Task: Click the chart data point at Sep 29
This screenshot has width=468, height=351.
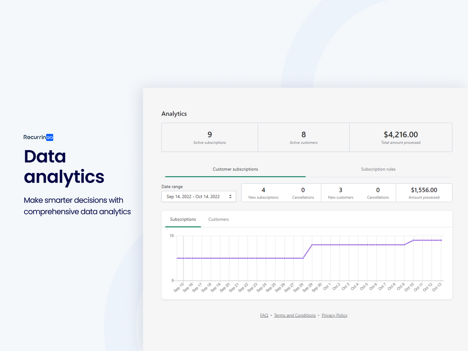Action: pyautogui.click(x=312, y=245)
